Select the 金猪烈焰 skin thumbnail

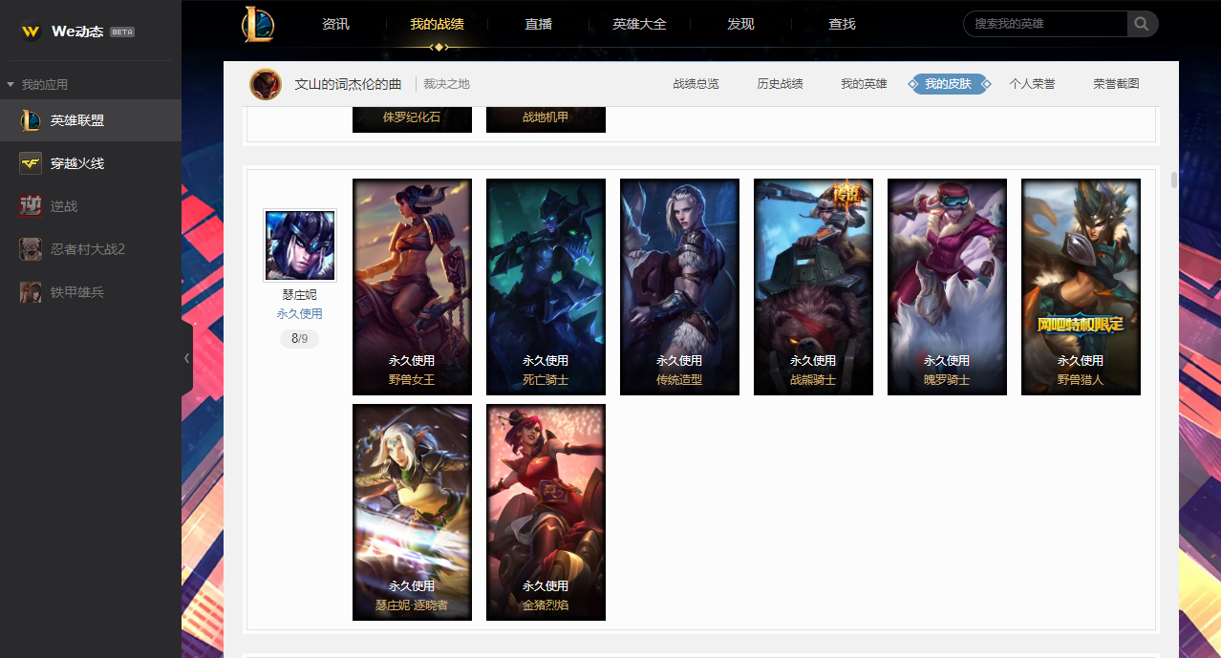point(546,512)
